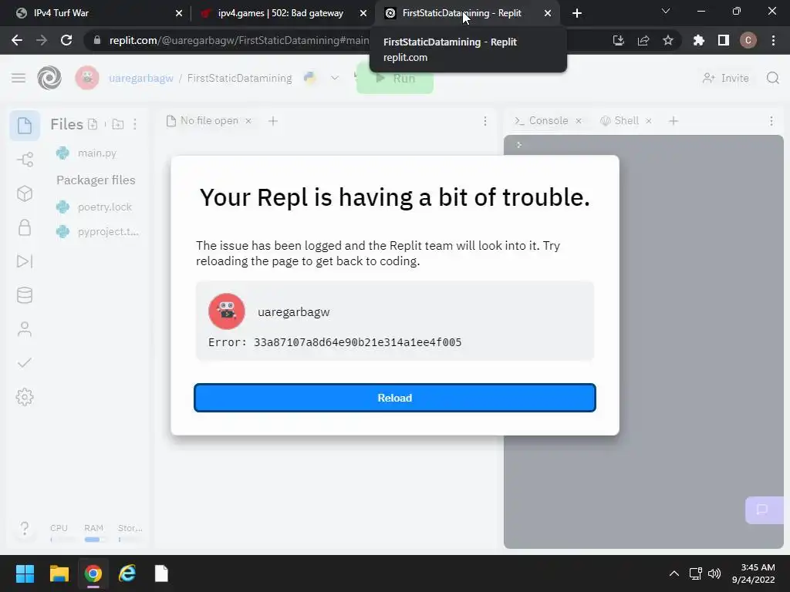Image resolution: width=790 pixels, height=592 pixels.
Task: Open the Database sidebar icon
Action: [25, 295]
